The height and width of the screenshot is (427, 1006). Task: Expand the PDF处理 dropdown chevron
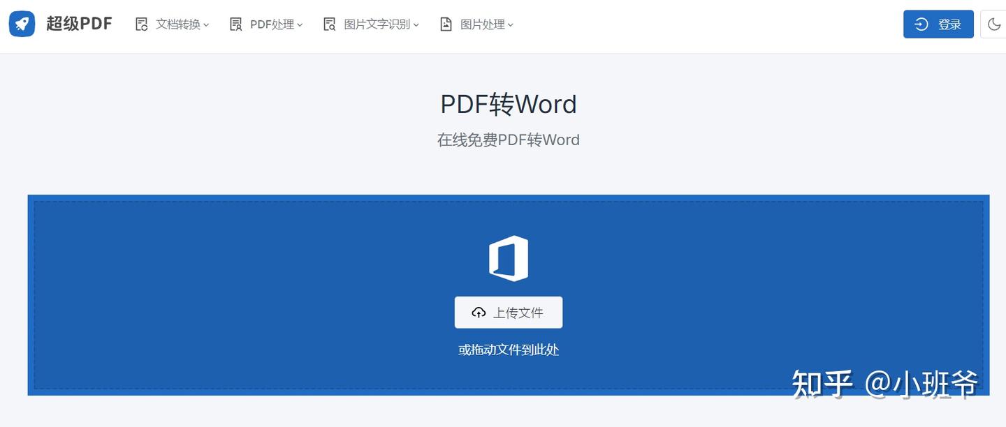click(x=300, y=25)
